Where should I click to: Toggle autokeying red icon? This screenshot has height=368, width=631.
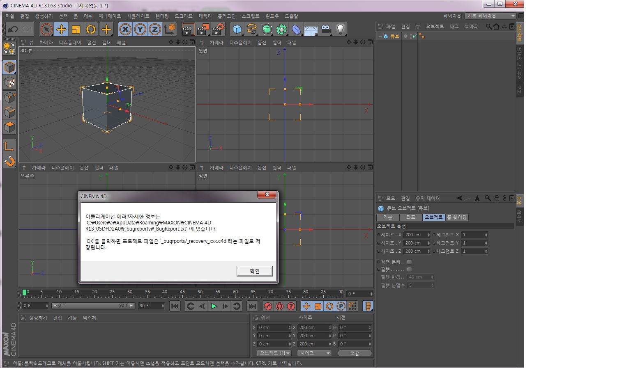(x=279, y=306)
